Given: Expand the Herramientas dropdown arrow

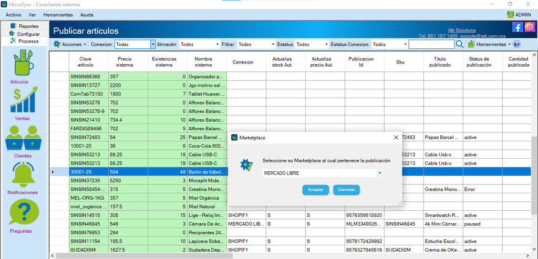Looking at the screenshot, I should (509, 45).
